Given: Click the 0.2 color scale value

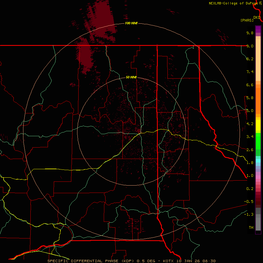Looking at the screenshot, I should pos(250,189).
